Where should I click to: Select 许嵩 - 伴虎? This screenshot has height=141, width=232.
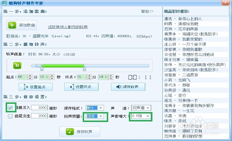coord(196,116)
